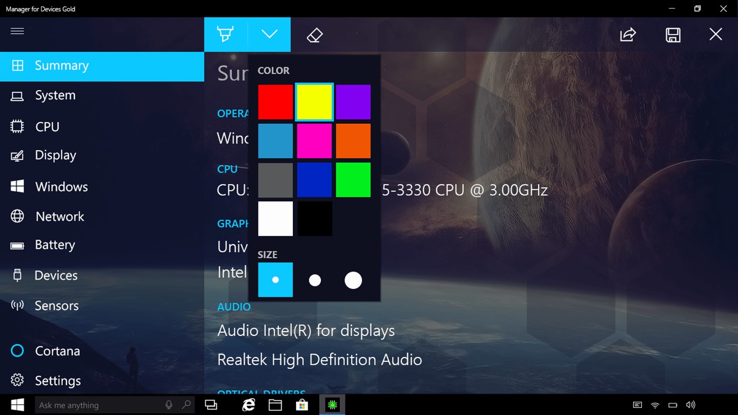
Task: Pick the magenta color swatch
Action: point(314,140)
